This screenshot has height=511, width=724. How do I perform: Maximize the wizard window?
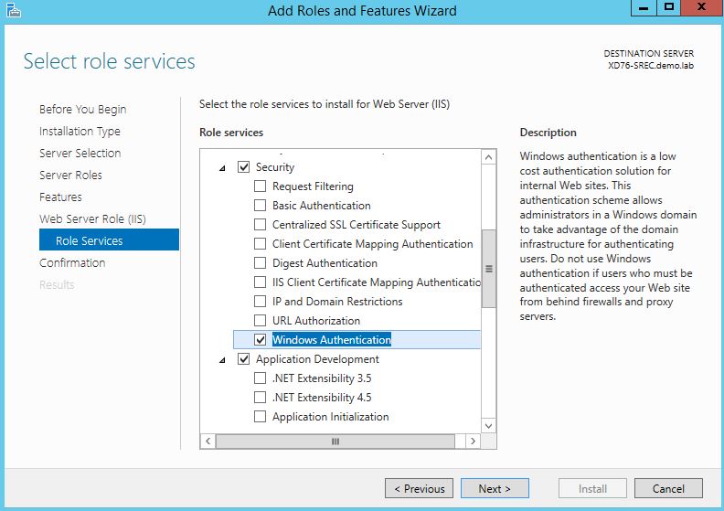coord(669,8)
